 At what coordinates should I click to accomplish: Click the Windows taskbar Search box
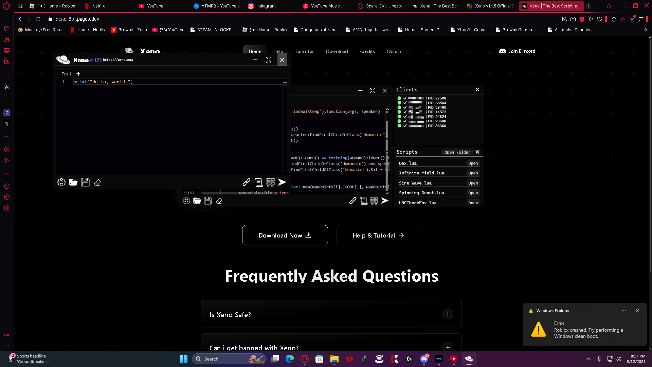coord(229,359)
